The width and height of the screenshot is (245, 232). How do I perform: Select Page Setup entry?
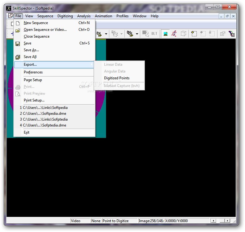pos(54,80)
